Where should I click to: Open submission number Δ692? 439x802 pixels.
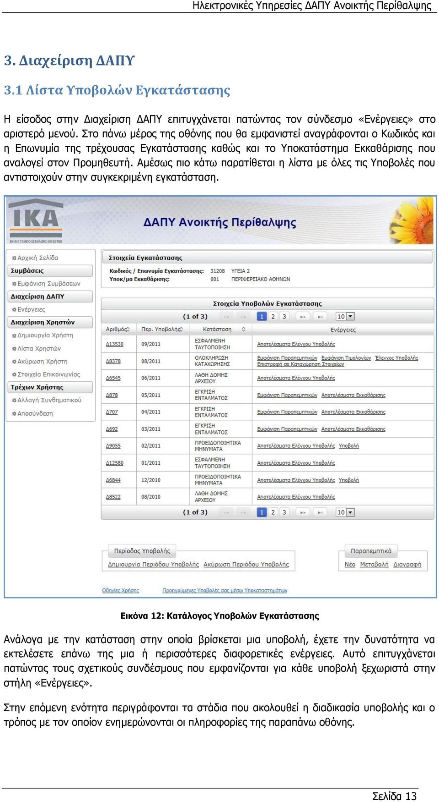click(x=112, y=429)
